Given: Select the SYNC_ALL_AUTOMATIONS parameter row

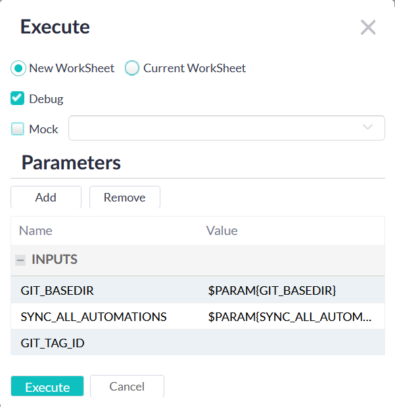Looking at the screenshot, I should pyautogui.click(x=93, y=317).
